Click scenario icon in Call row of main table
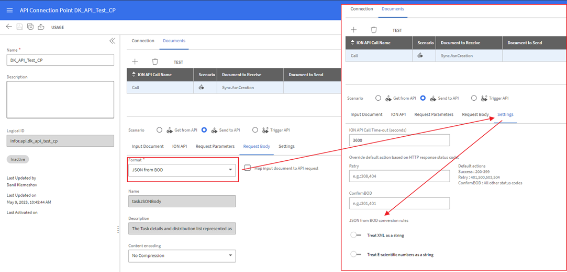Image resolution: width=567 pixels, height=272 pixels. (202, 87)
